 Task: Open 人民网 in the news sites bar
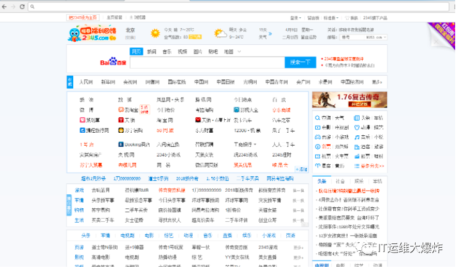point(86,82)
